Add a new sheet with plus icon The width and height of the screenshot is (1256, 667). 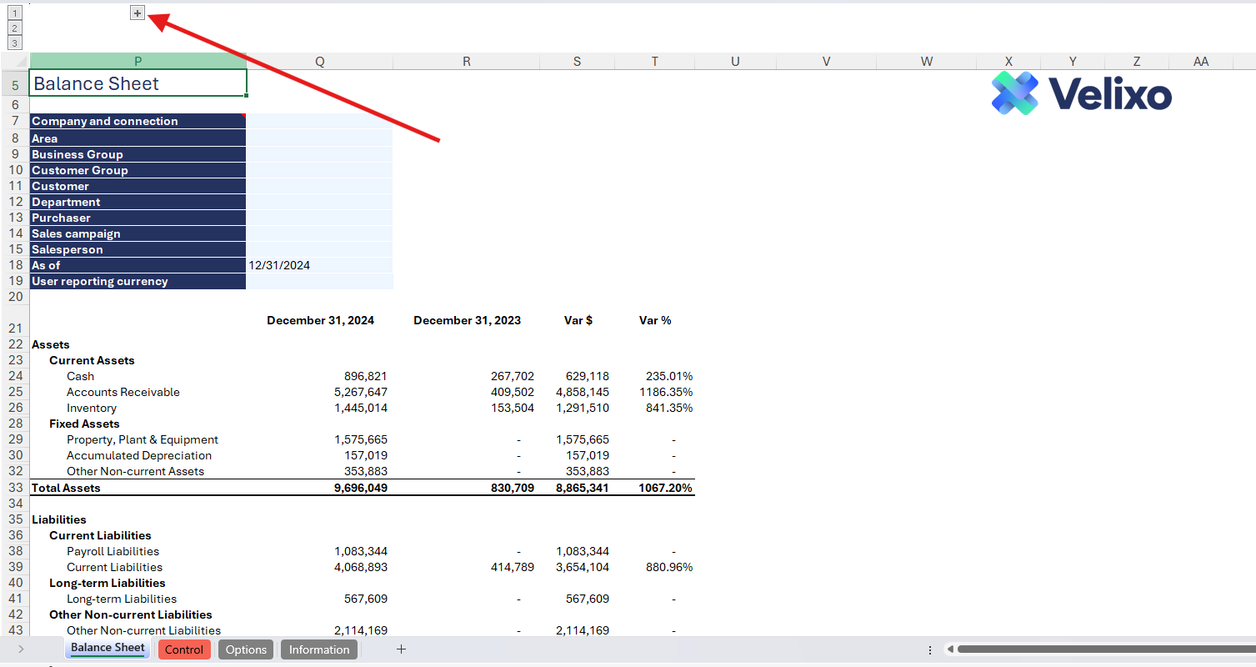point(401,649)
